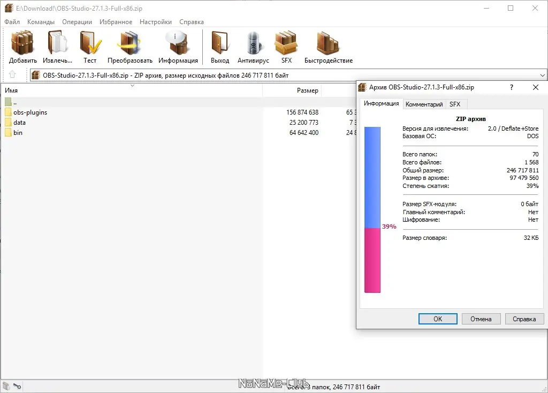Click the data folder icon
Image resolution: width=548 pixels, height=393 pixels.
point(9,123)
